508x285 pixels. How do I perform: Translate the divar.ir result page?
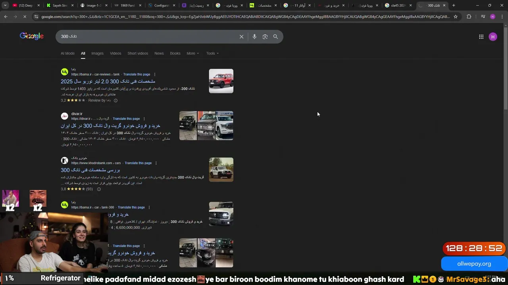(x=126, y=119)
